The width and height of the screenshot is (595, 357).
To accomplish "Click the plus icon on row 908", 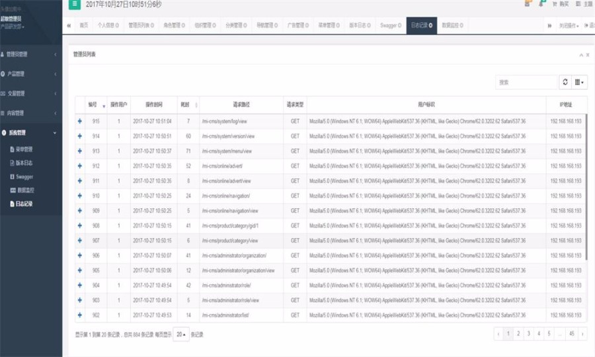I will click(80, 225).
